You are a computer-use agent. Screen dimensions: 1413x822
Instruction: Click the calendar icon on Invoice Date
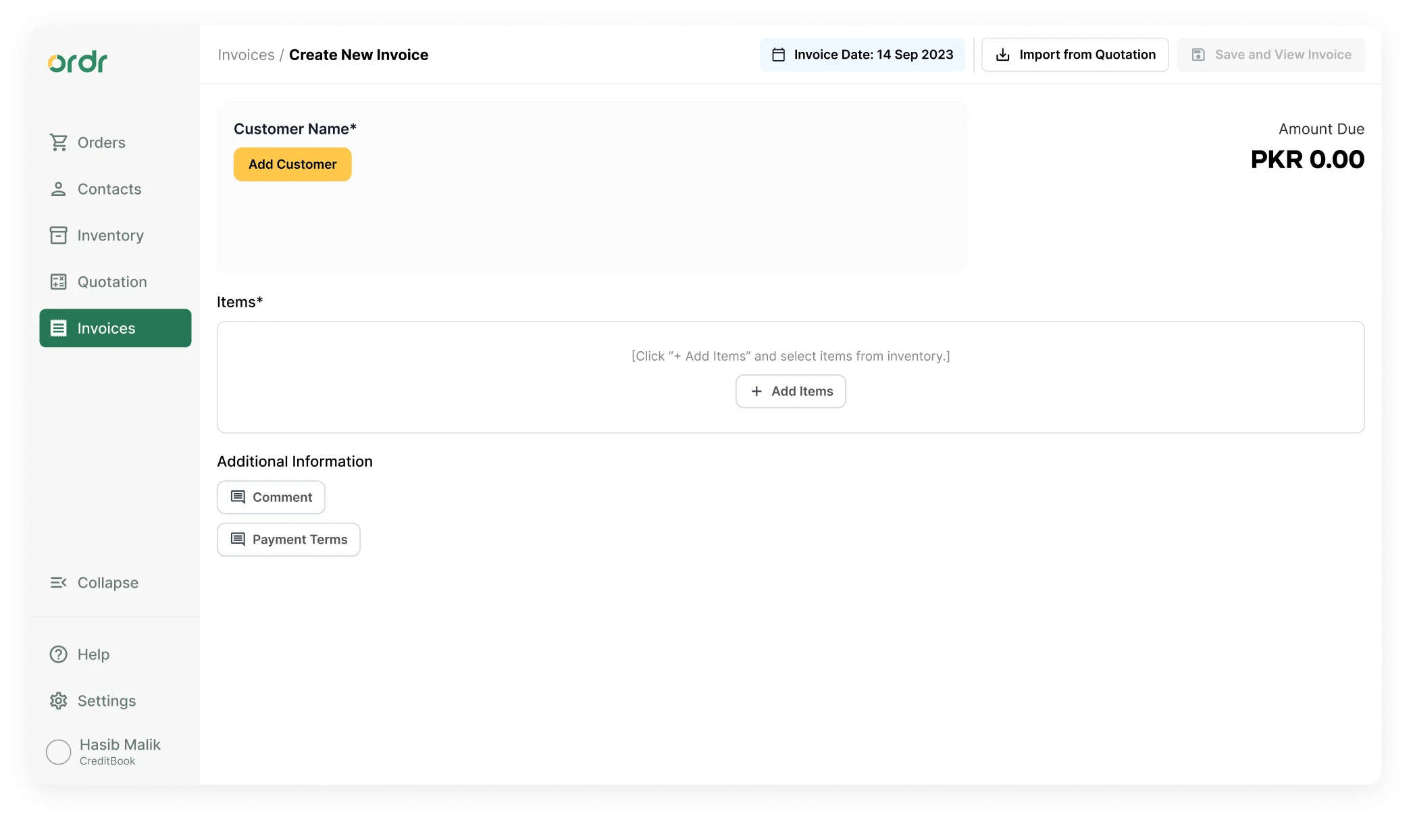click(779, 54)
